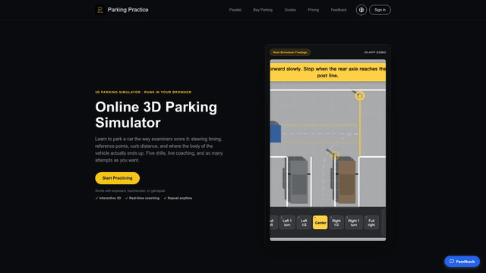Click the Repeat anytime label
This screenshot has height=273, width=486.
178,198
